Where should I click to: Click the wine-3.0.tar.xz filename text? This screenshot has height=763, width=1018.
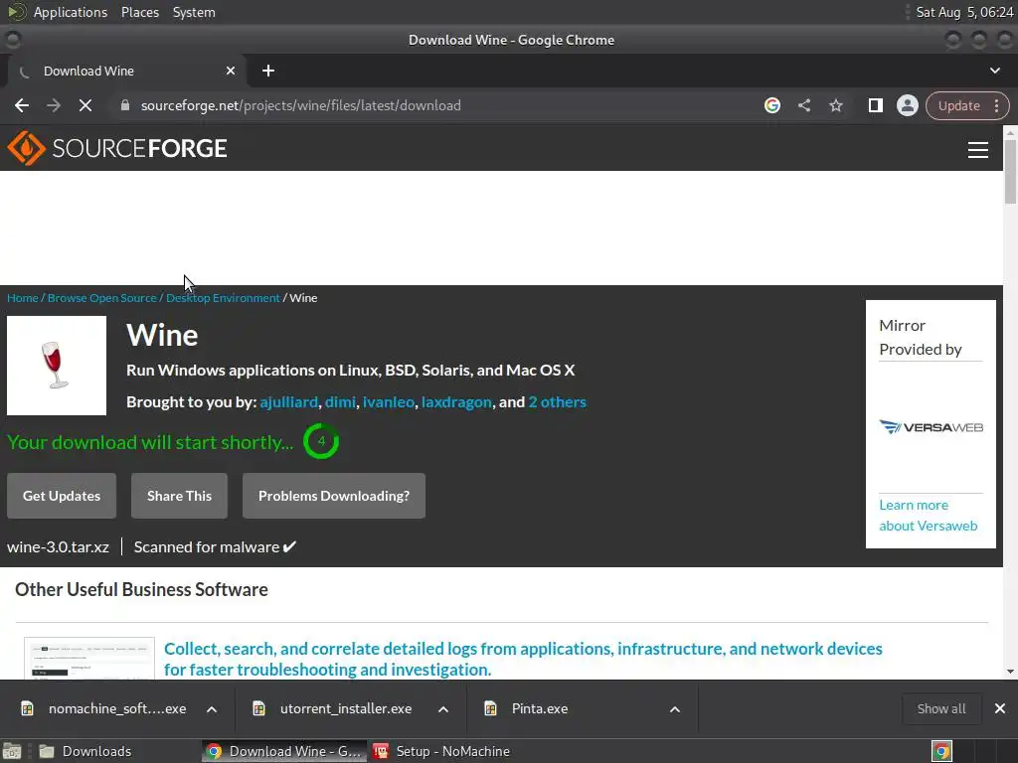click(x=58, y=547)
